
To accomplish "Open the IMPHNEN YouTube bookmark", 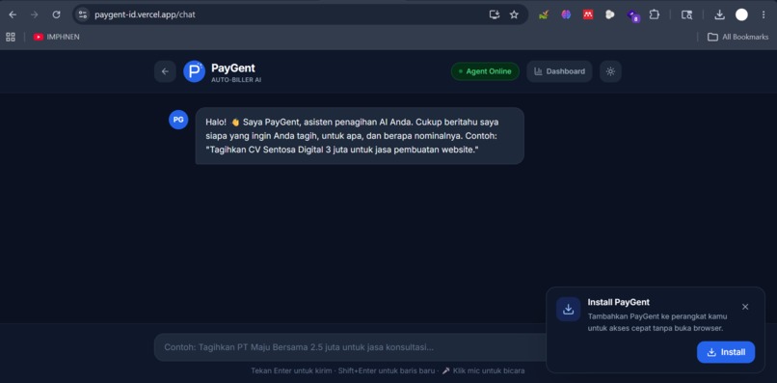I will click(x=56, y=37).
